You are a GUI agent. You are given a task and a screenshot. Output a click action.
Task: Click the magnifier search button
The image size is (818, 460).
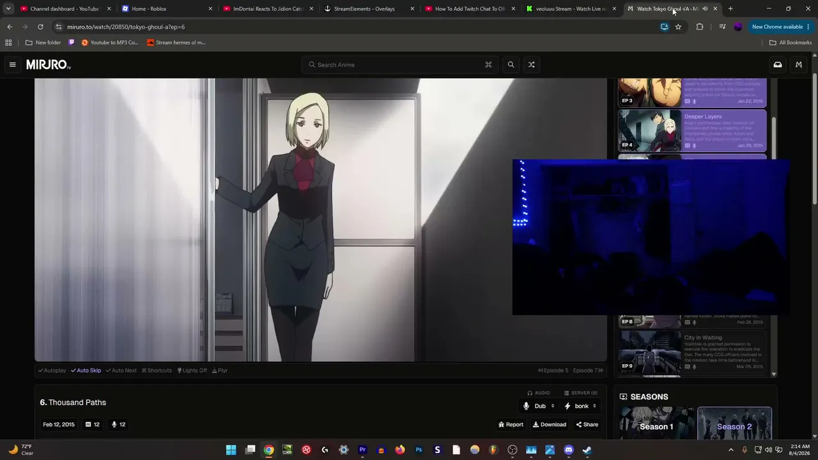pos(511,65)
